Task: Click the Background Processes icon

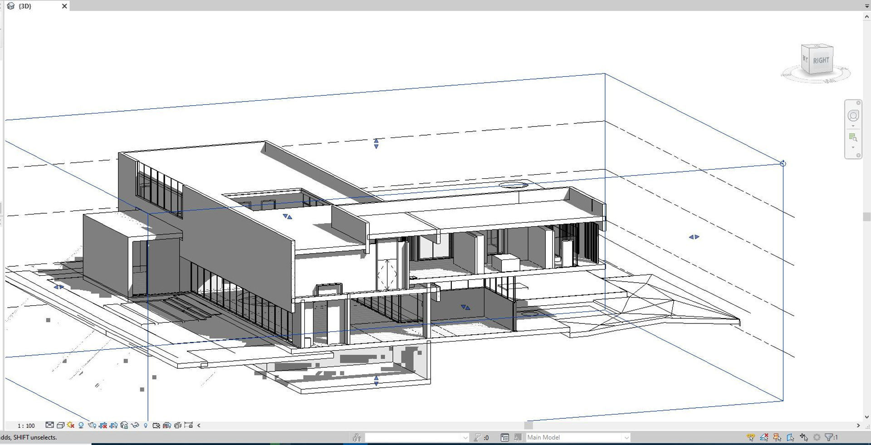Action: (817, 437)
